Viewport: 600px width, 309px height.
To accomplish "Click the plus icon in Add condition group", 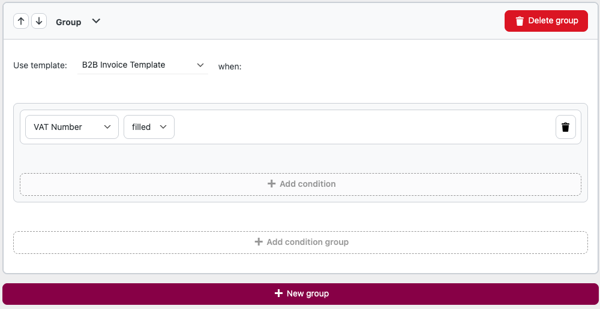I will pyautogui.click(x=259, y=242).
